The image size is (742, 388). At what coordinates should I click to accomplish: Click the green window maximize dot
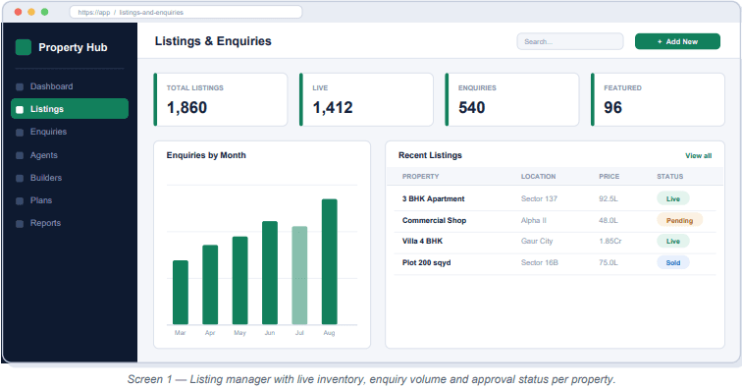coord(44,12)
